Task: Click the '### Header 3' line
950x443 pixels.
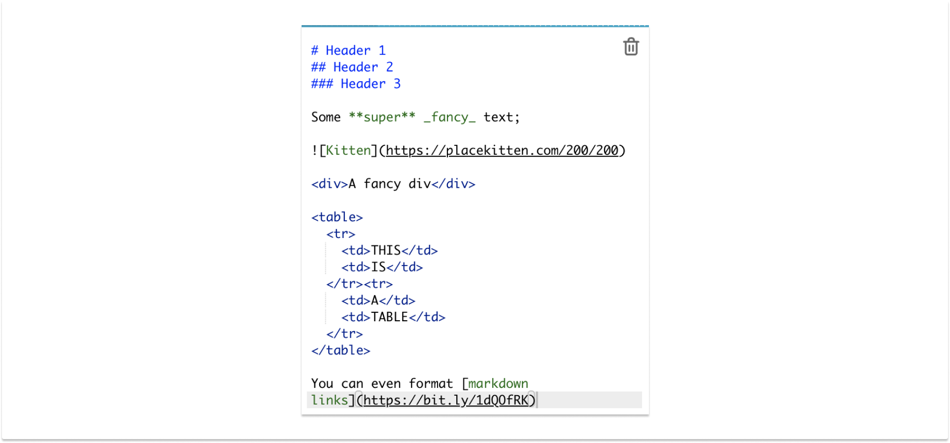Action: coord(356,84)
